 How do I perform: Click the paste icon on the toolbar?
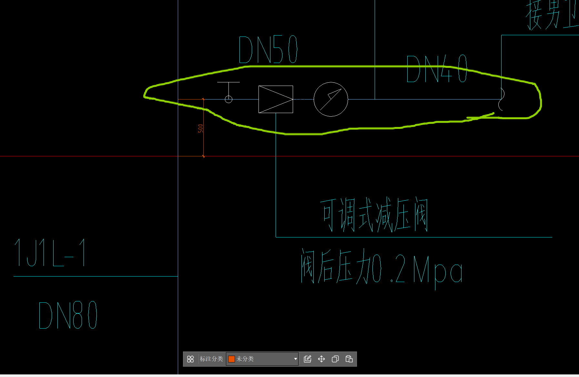click(349, 359)
